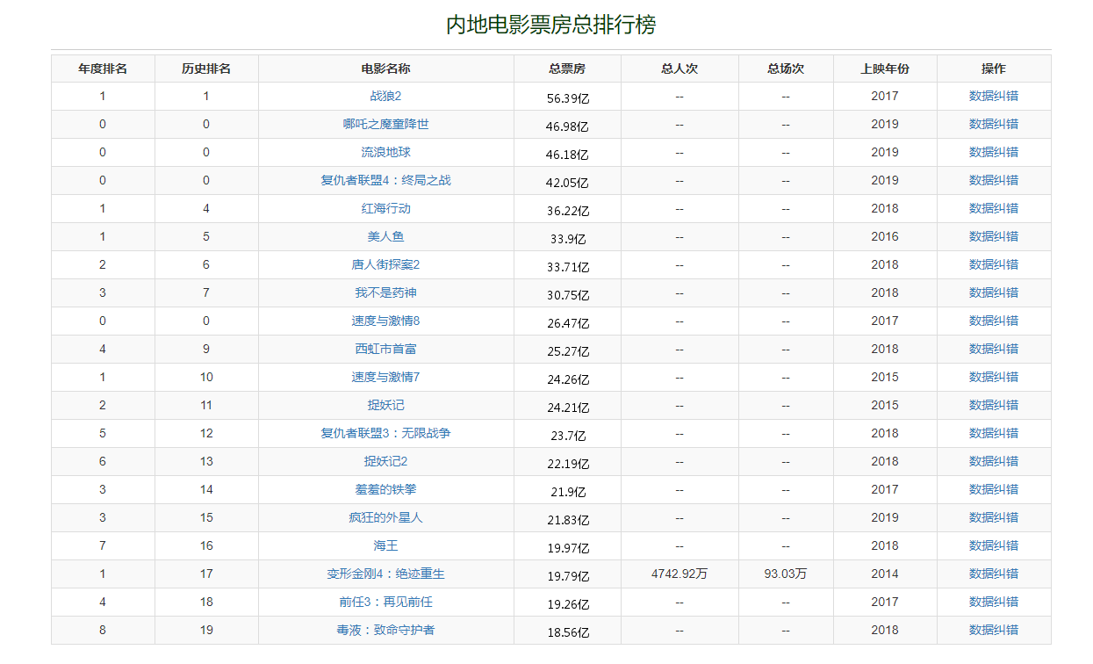Open 复仇者联盟4：终局之战 movie link
Image resolution: width=1093 pixels, height=664 pixels.
tap(385, 181)
